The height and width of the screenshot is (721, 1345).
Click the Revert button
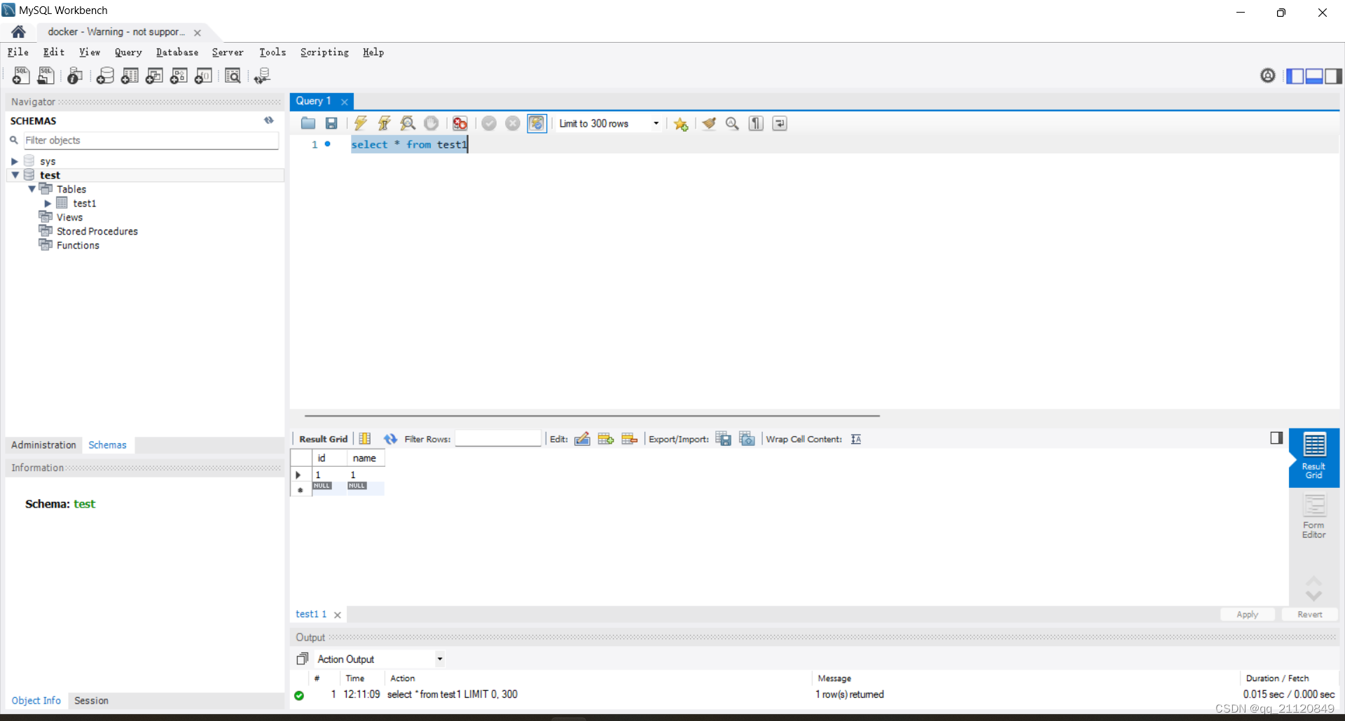pos(1309,614)
